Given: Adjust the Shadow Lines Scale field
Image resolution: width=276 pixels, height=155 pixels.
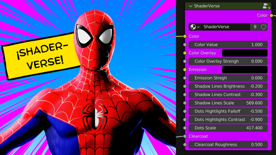Looking at the screenshot, I should coord(228,103).
